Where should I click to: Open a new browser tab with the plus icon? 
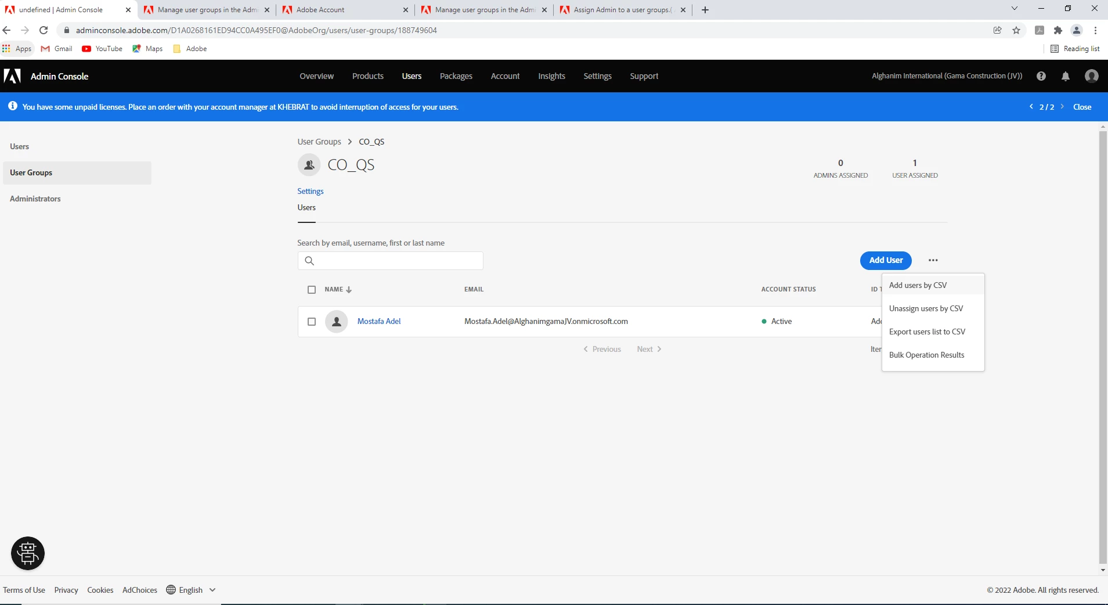coord(705,10)
